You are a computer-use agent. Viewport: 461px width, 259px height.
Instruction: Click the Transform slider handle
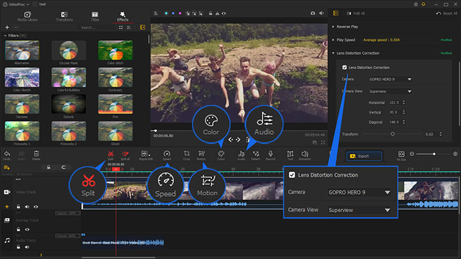click(x=392, y=134)
